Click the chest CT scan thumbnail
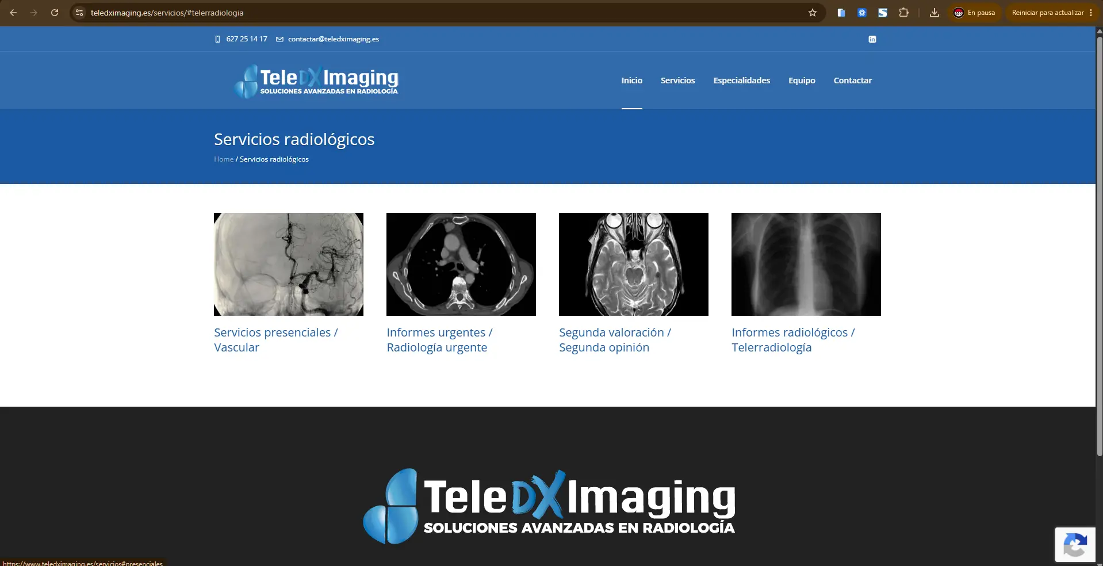Image resolution: width=1103 pixels, height=566 pixels. point(461,264)
